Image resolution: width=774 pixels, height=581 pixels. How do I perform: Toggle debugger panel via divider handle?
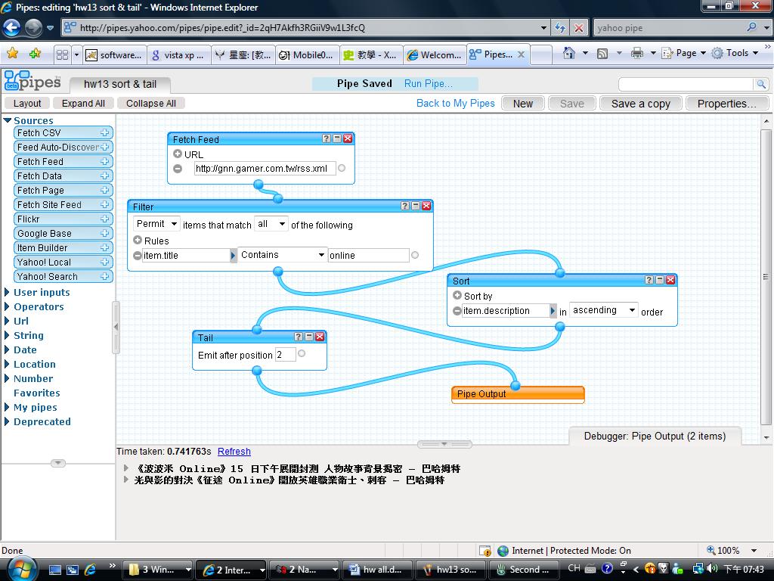444,443
